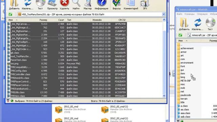Open paulscode folder in minecraft.jar
Screen dimensions: 217x122
pos(184,95)
